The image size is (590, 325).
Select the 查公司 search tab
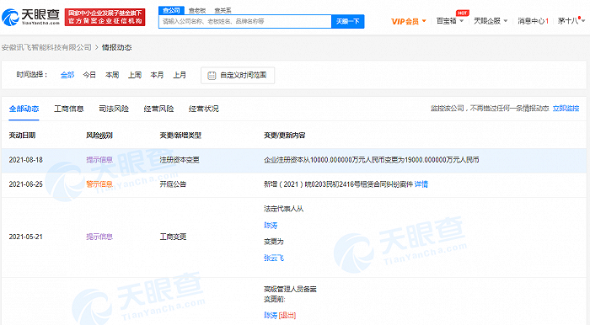pyautogui.click(x=171, y=10)
